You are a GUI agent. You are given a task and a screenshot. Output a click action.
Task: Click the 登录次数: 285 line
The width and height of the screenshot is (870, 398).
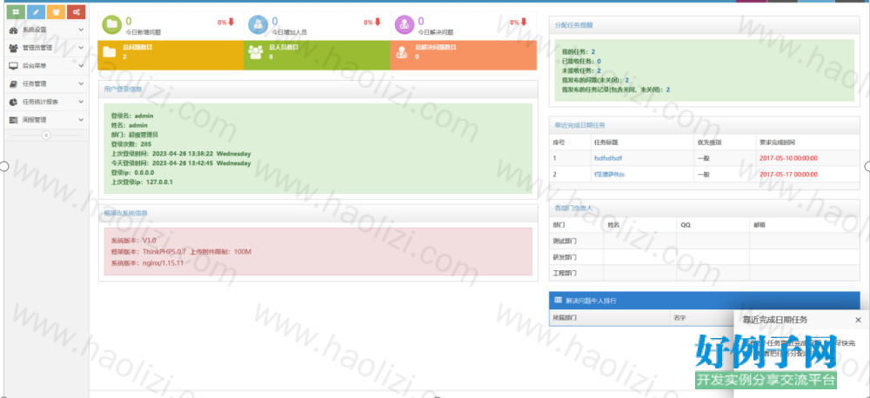pos(131,144)
